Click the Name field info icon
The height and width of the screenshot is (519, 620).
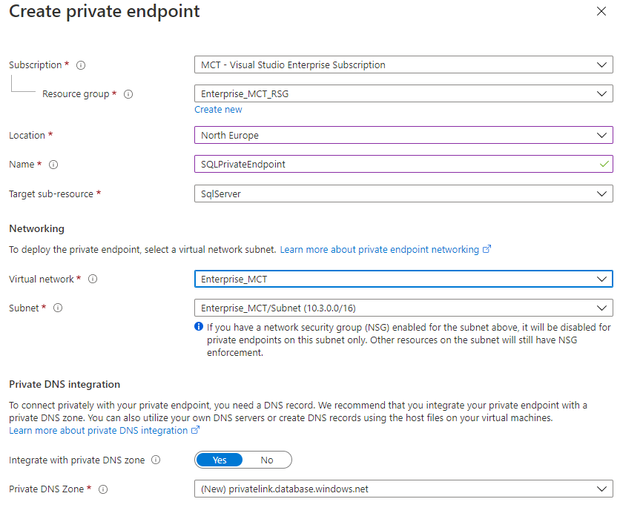(53, 165)
